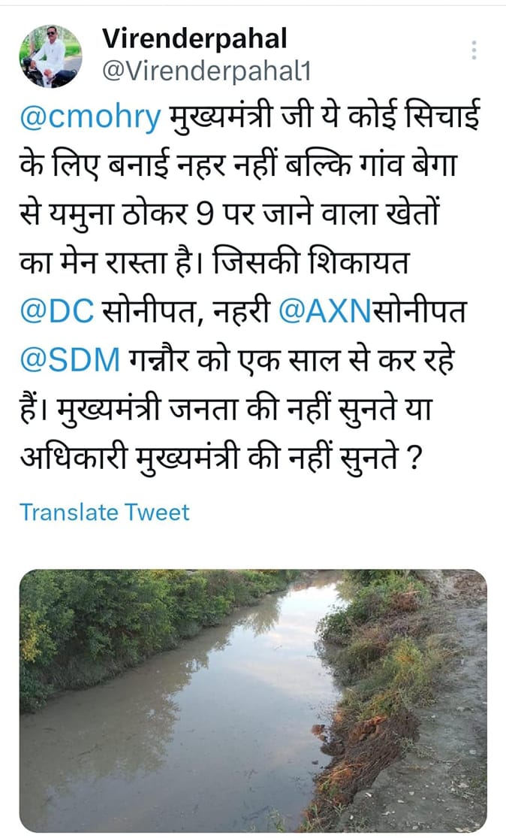Tap the @DC mention in tweet
Viewport: 506px width, 838px height.
(57, 312)
